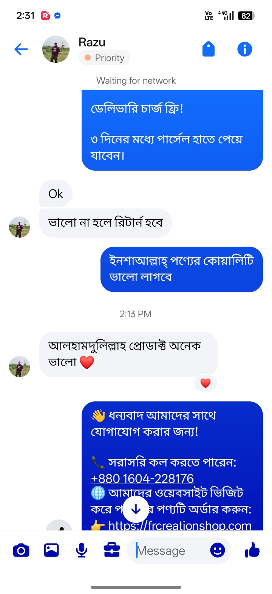Tap the Razu contact name
The image size is (272, 594).
[92, 42]
